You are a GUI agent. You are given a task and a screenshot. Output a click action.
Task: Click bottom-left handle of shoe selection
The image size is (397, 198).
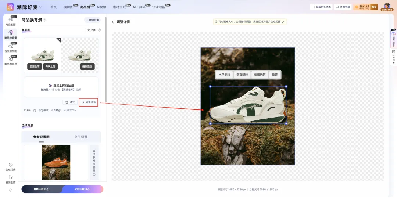[x=210, y=123]
